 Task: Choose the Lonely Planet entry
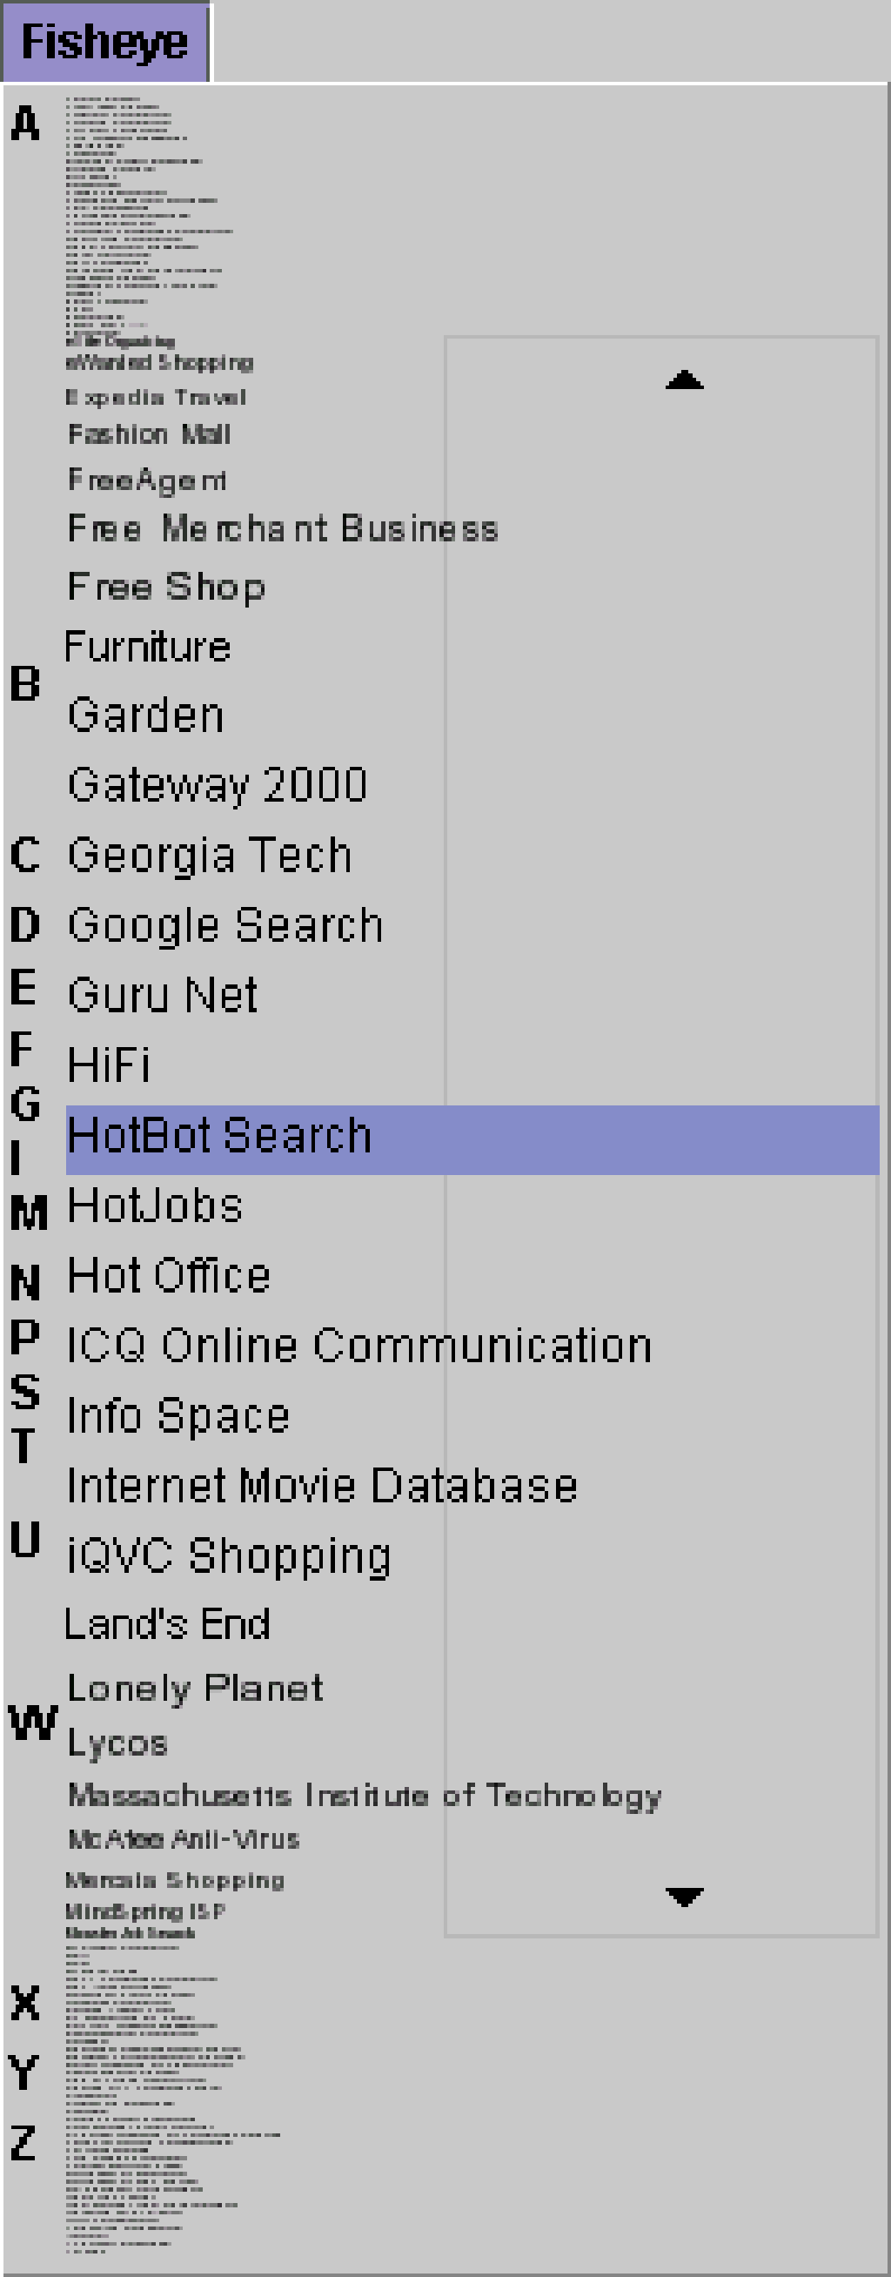(x=196, y=1689)
